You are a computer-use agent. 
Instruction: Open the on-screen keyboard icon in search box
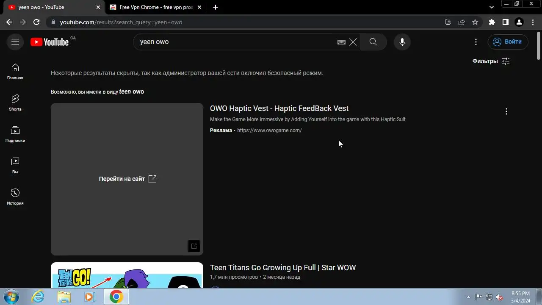click(x=341, y=42)
